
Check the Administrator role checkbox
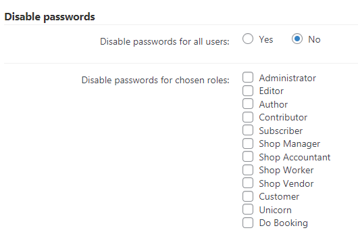coord(248,77)
